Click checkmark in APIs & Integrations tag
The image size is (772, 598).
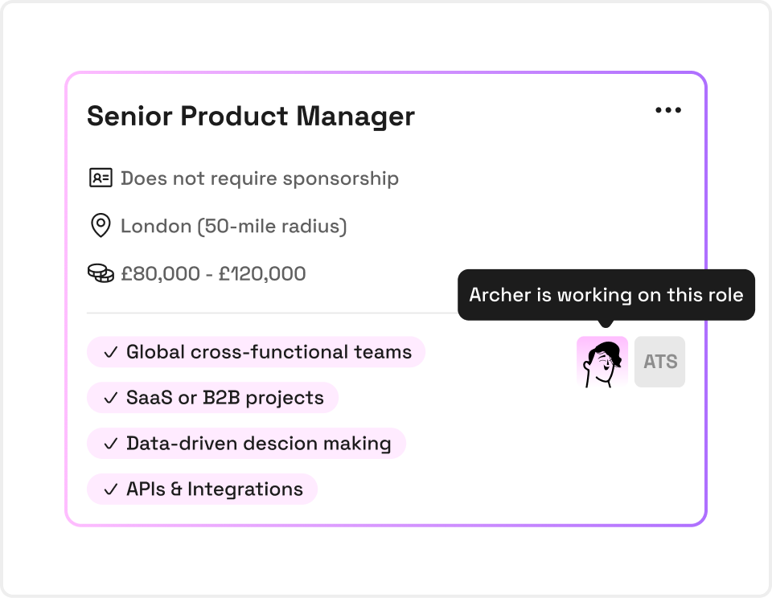click(111, 489)
